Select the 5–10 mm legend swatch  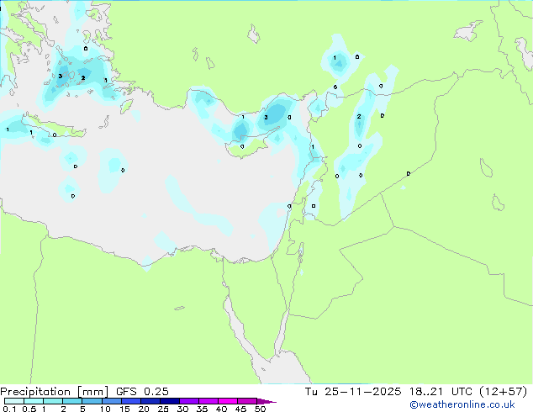[92, 401]
